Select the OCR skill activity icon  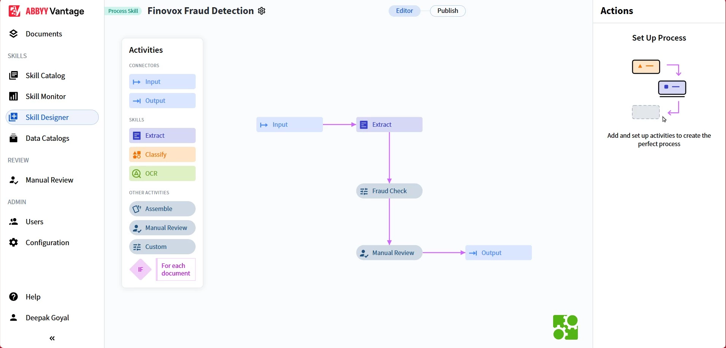pyautogui.click(x=136, y=173)
